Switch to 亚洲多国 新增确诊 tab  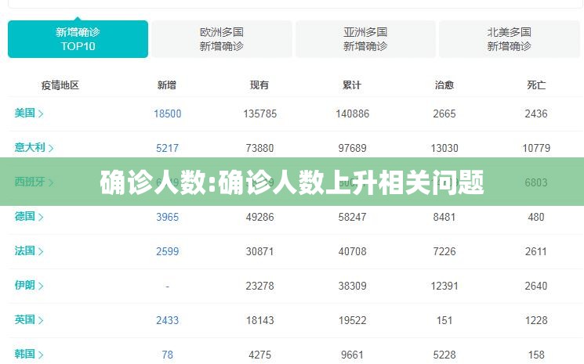(x=365, y=39)
